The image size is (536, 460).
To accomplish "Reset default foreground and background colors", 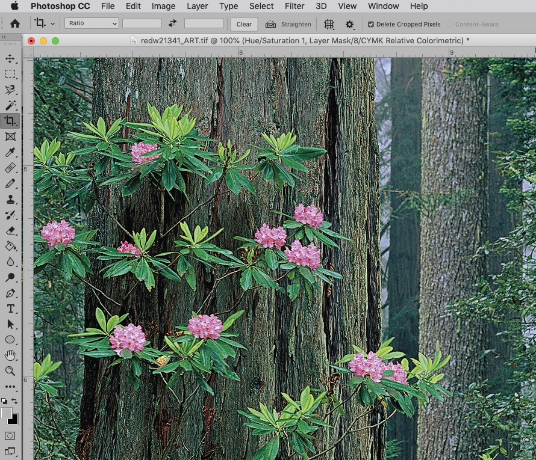I will pos(4,401).
